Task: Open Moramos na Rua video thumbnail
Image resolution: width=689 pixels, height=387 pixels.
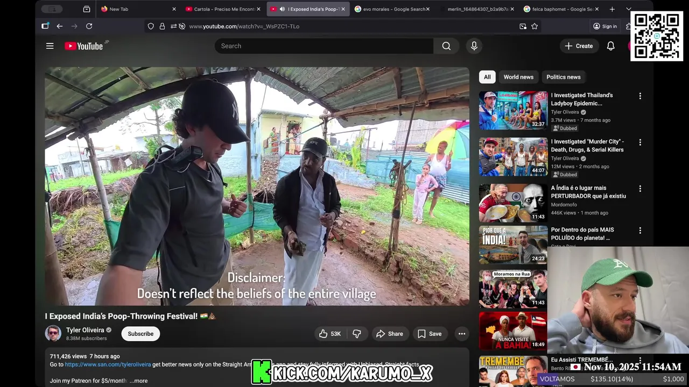Action: click(x=513, y=289)
